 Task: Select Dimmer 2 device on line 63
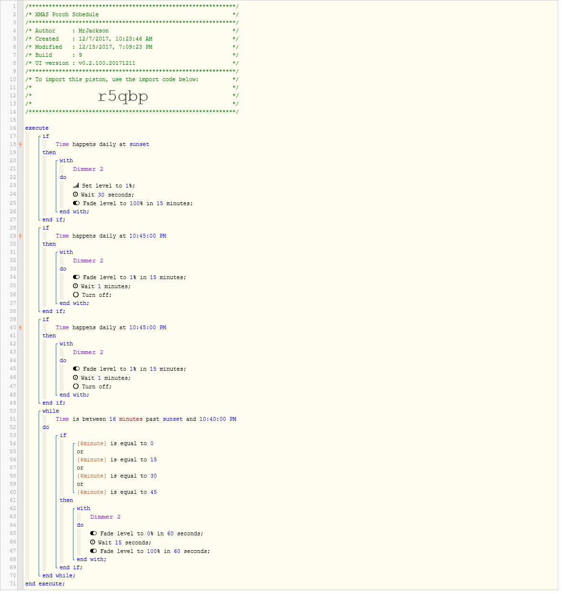(x=105, y=517)
